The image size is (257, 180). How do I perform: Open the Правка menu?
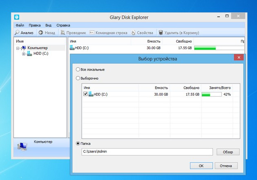[35, 25]
